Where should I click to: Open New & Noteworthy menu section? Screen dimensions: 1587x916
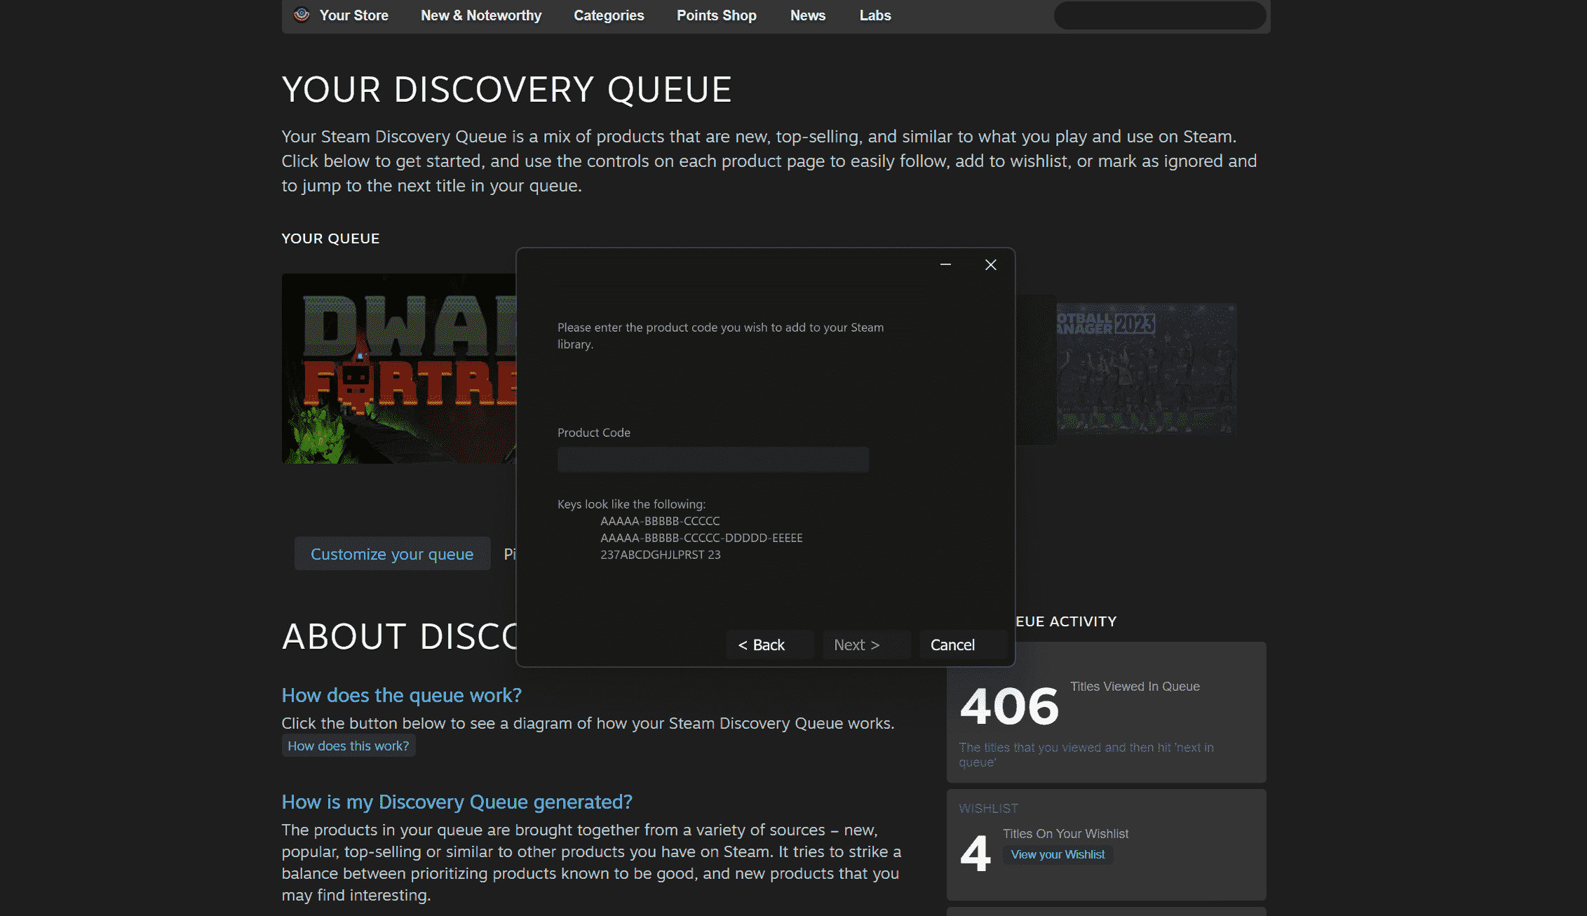tap(480, 15)
